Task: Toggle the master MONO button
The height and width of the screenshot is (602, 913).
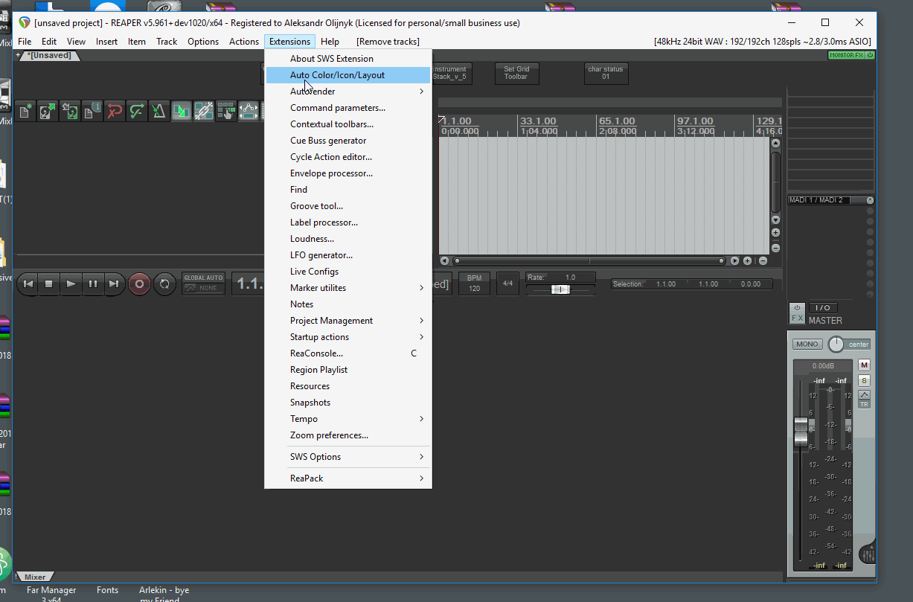Action: (807, 345)
